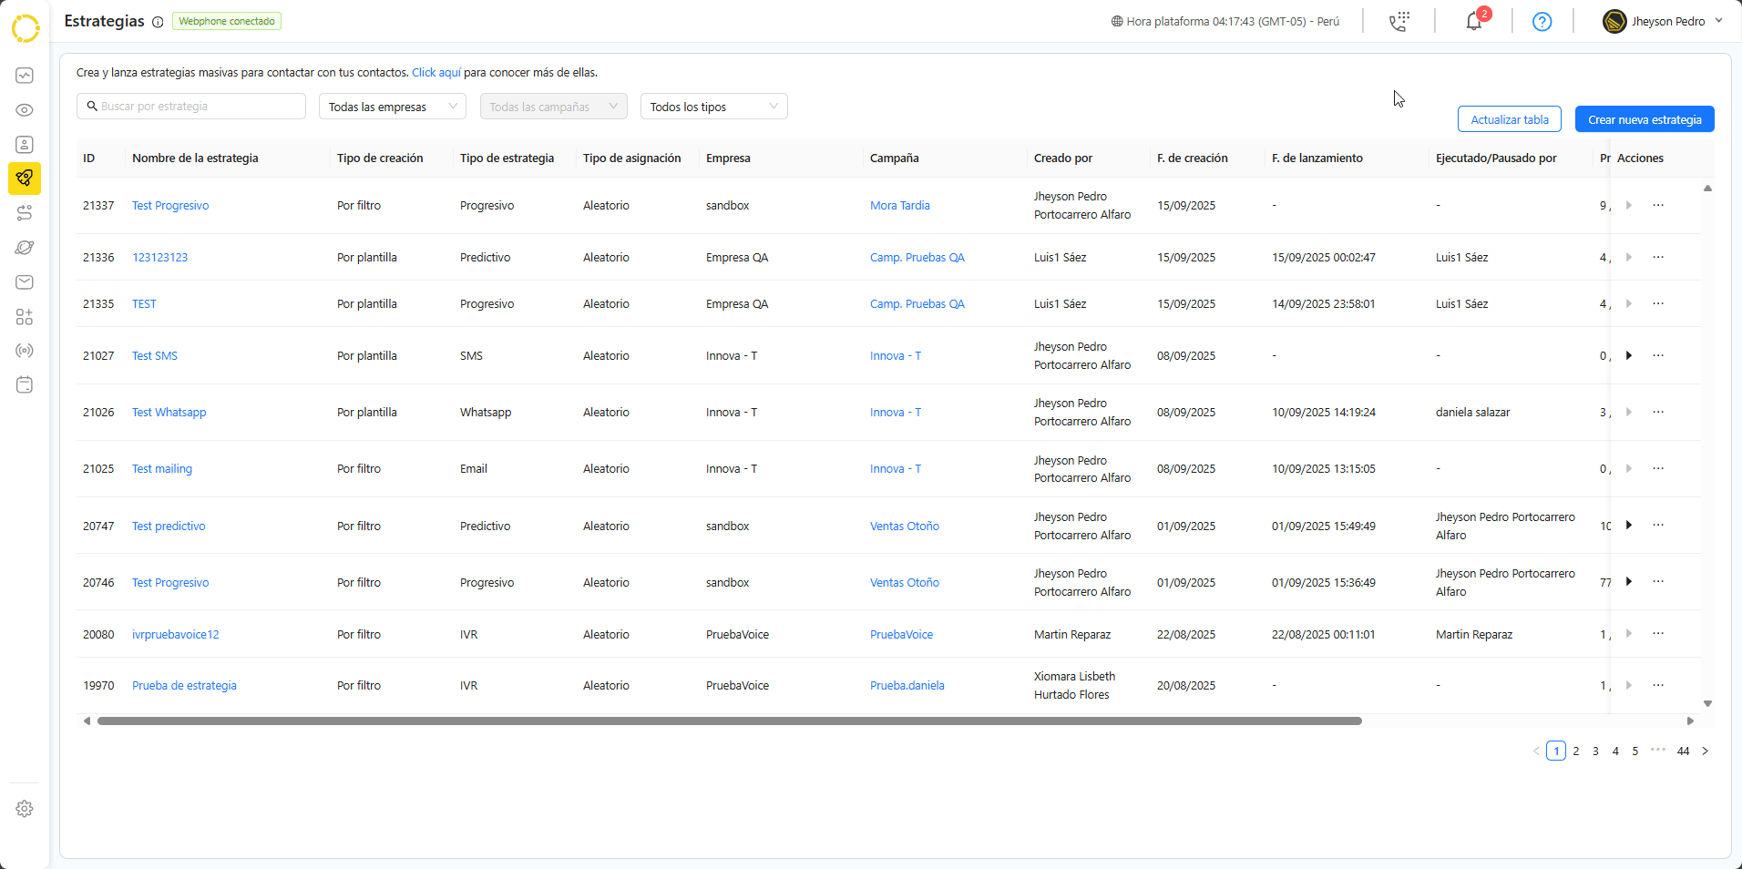Click the horizontal table scrollbar

click(729, 721)
